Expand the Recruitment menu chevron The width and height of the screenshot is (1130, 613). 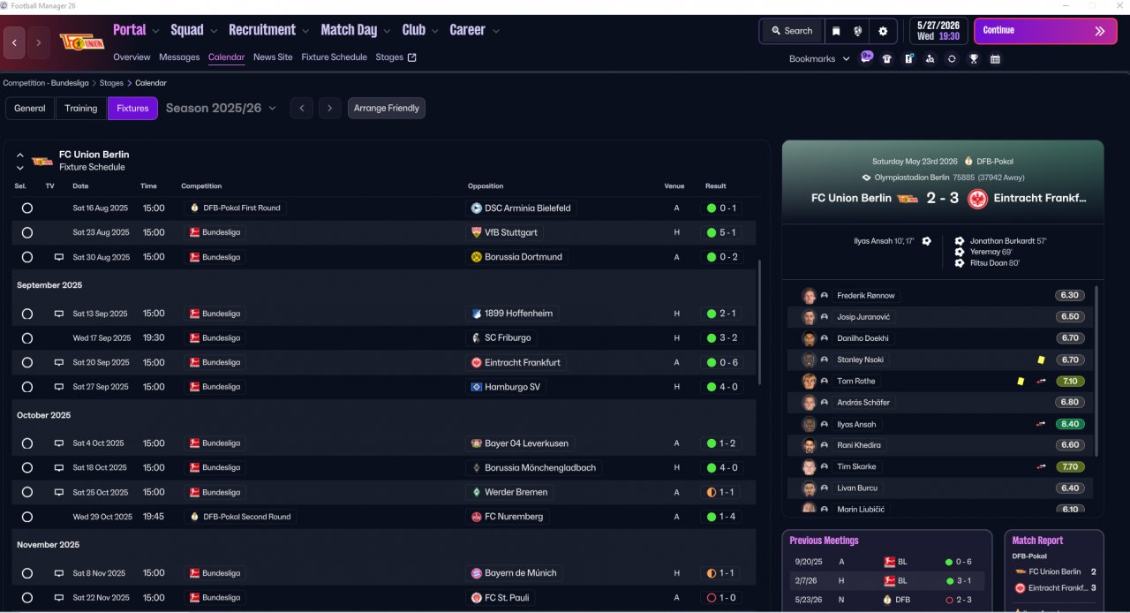pyautogui.click(x=305, y=31)
